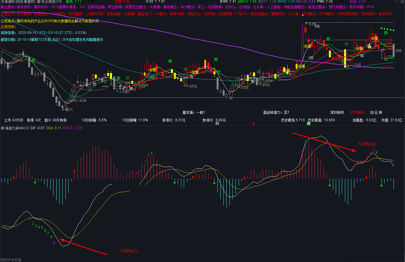Click the 3天 marker on the chart

tap(311, 58)
